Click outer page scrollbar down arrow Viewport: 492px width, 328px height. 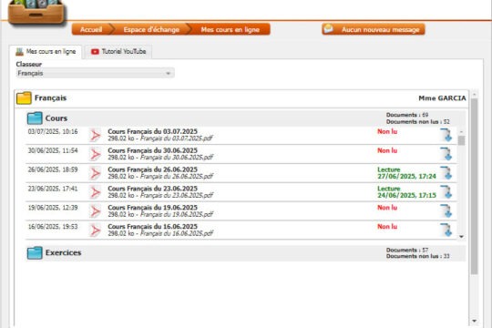(x=474, y=321)
